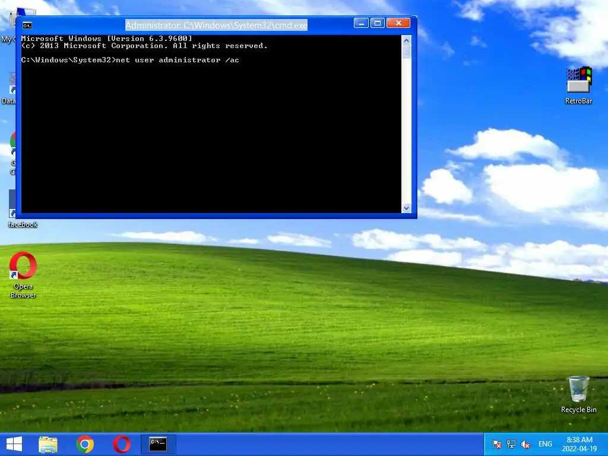Click the cmd scrollbar down arrow
608x456 pixels.
click(406, 208)
